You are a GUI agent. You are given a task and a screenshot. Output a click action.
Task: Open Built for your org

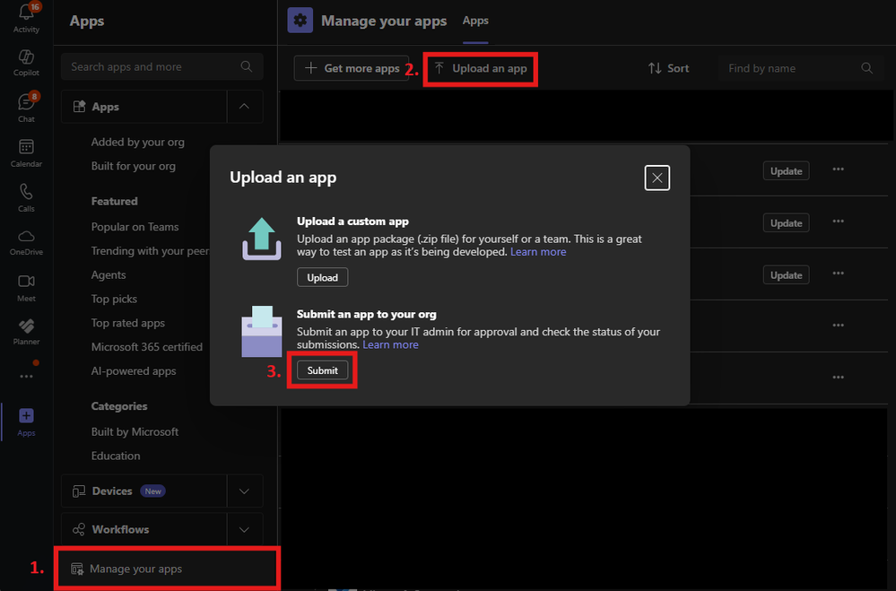(x=133, y=166)
